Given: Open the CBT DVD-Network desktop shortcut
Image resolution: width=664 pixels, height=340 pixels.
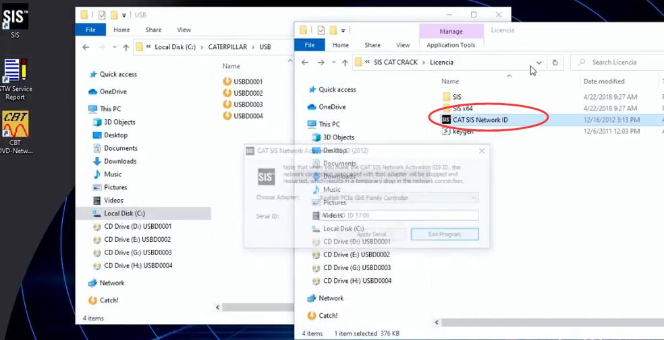Looking at the screenshot, I should (16, 132).
